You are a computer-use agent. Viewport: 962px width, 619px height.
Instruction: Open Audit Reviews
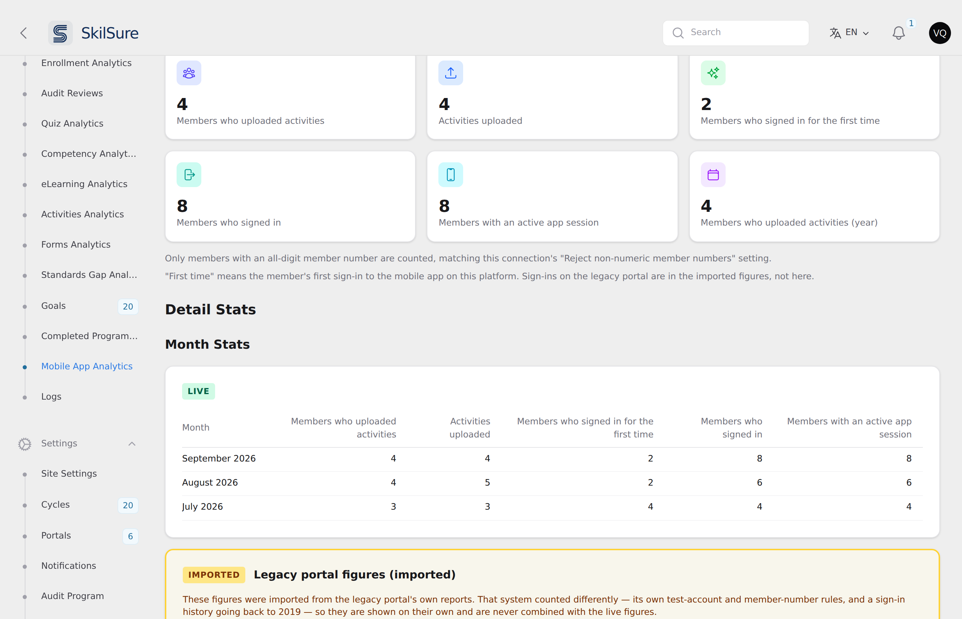click(72, 93)
